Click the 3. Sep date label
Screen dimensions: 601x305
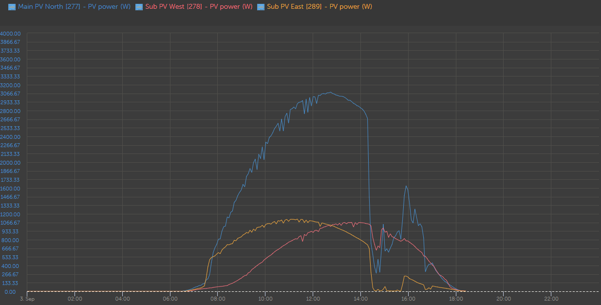(x=27, y=299)
